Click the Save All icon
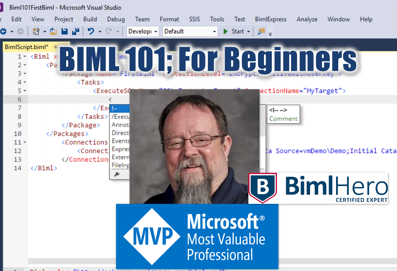Screen dimensions: 397x271 click(x=76, y=31)
